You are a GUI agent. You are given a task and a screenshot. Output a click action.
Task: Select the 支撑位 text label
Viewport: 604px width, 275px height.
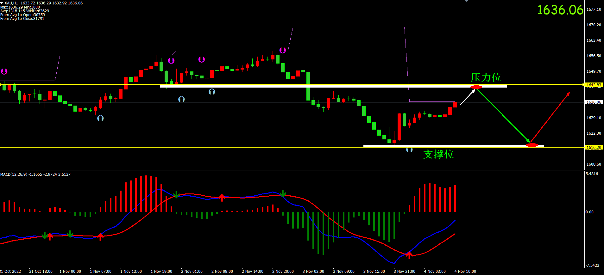tap(438, 154)
